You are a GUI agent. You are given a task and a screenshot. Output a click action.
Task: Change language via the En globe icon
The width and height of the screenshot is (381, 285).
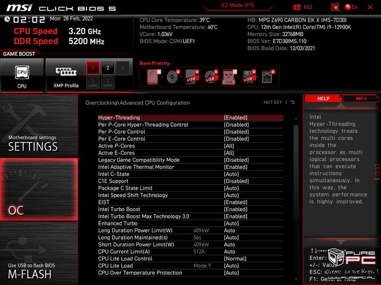point(351,7)
